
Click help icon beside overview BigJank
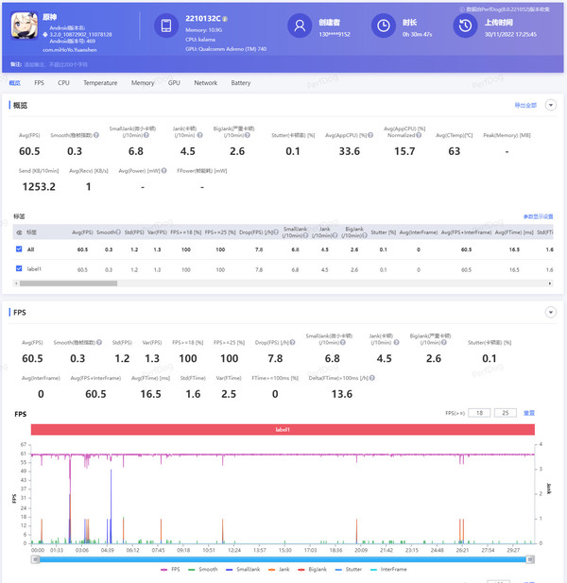(x=248, y=135)
